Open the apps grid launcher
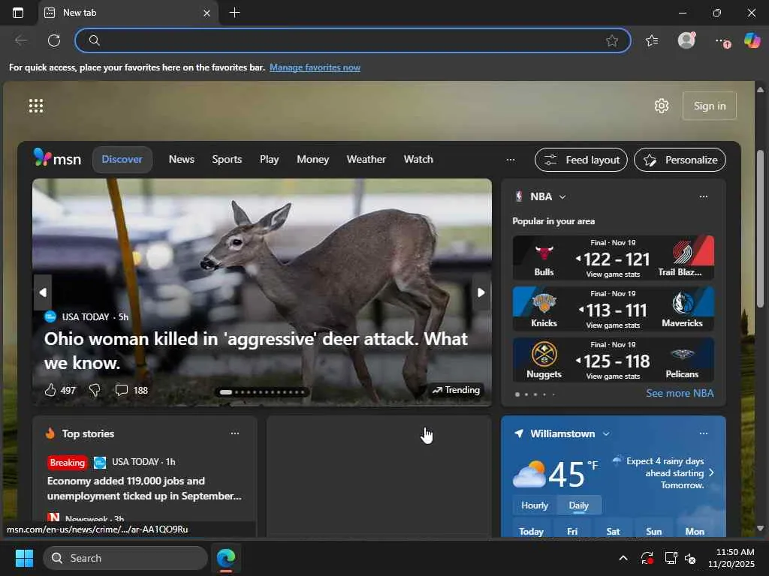Screen dimensions: 769x576 click(x=36, y=106)
